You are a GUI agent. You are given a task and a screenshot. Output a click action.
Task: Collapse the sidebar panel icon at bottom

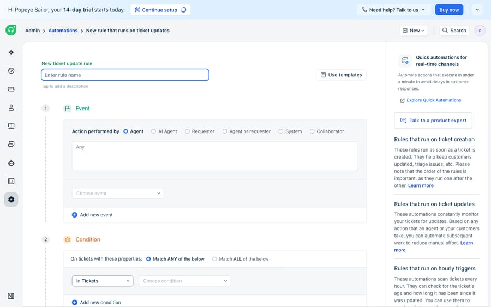[x=11, y=296]
